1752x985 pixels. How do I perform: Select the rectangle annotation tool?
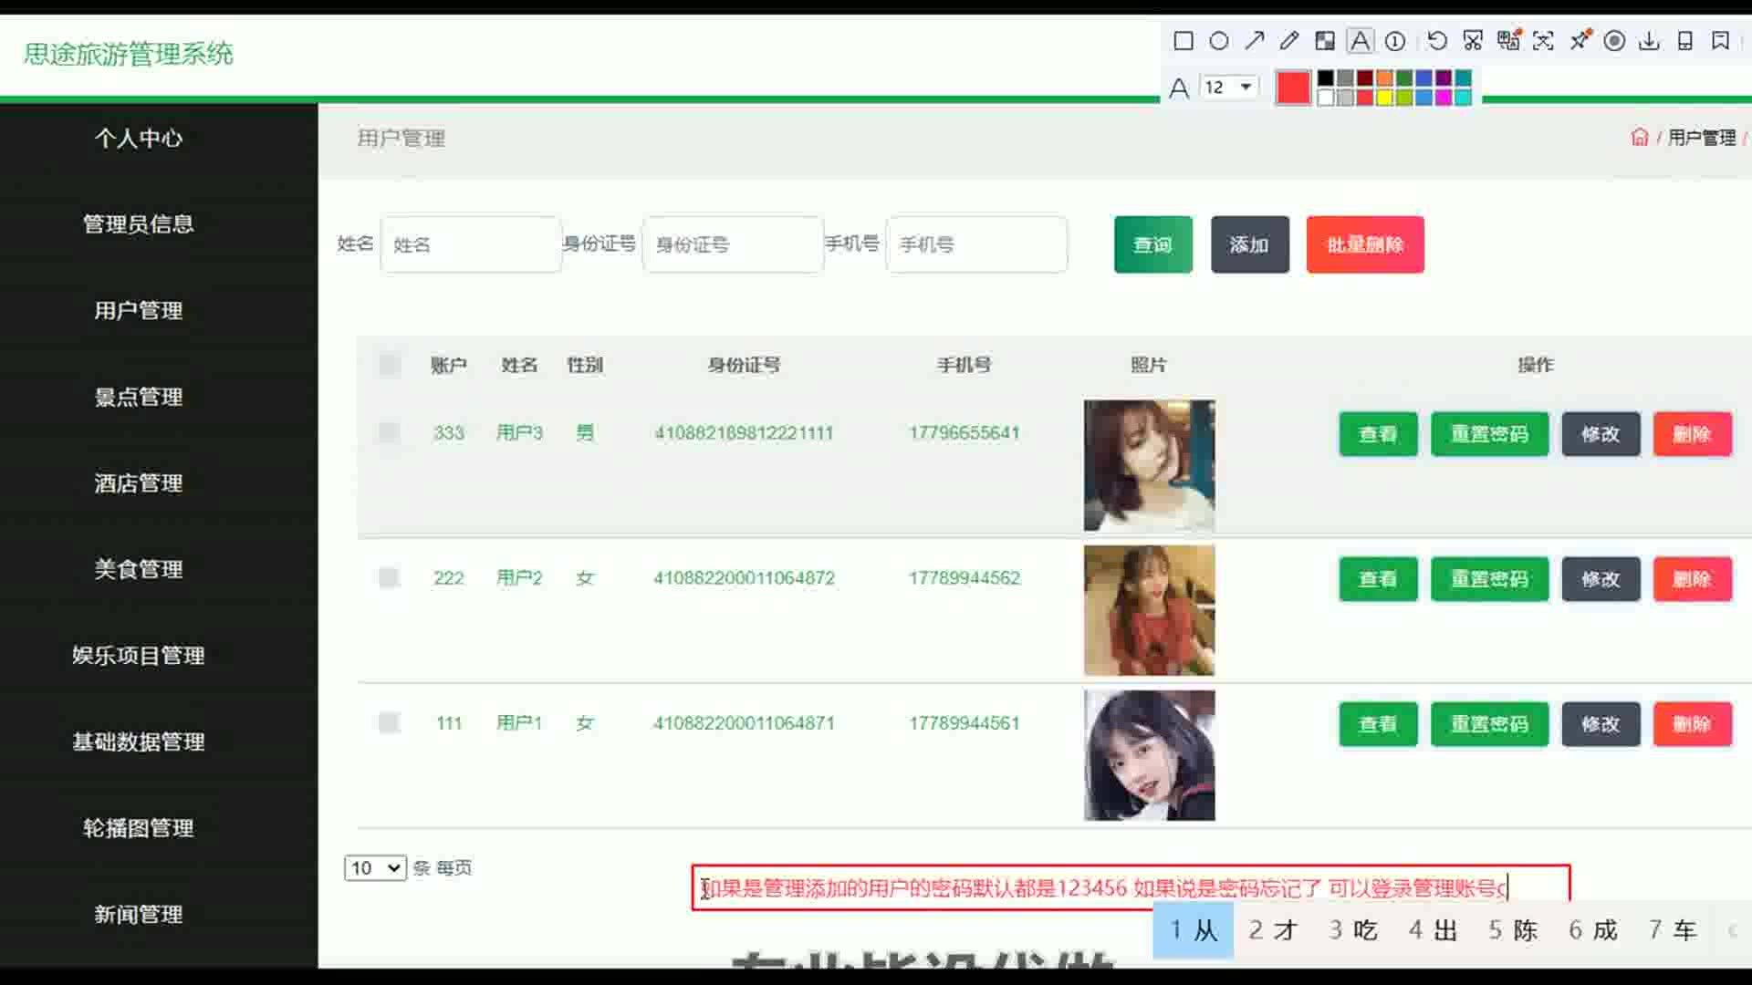pyautogui.click(x=1184, y=41)
